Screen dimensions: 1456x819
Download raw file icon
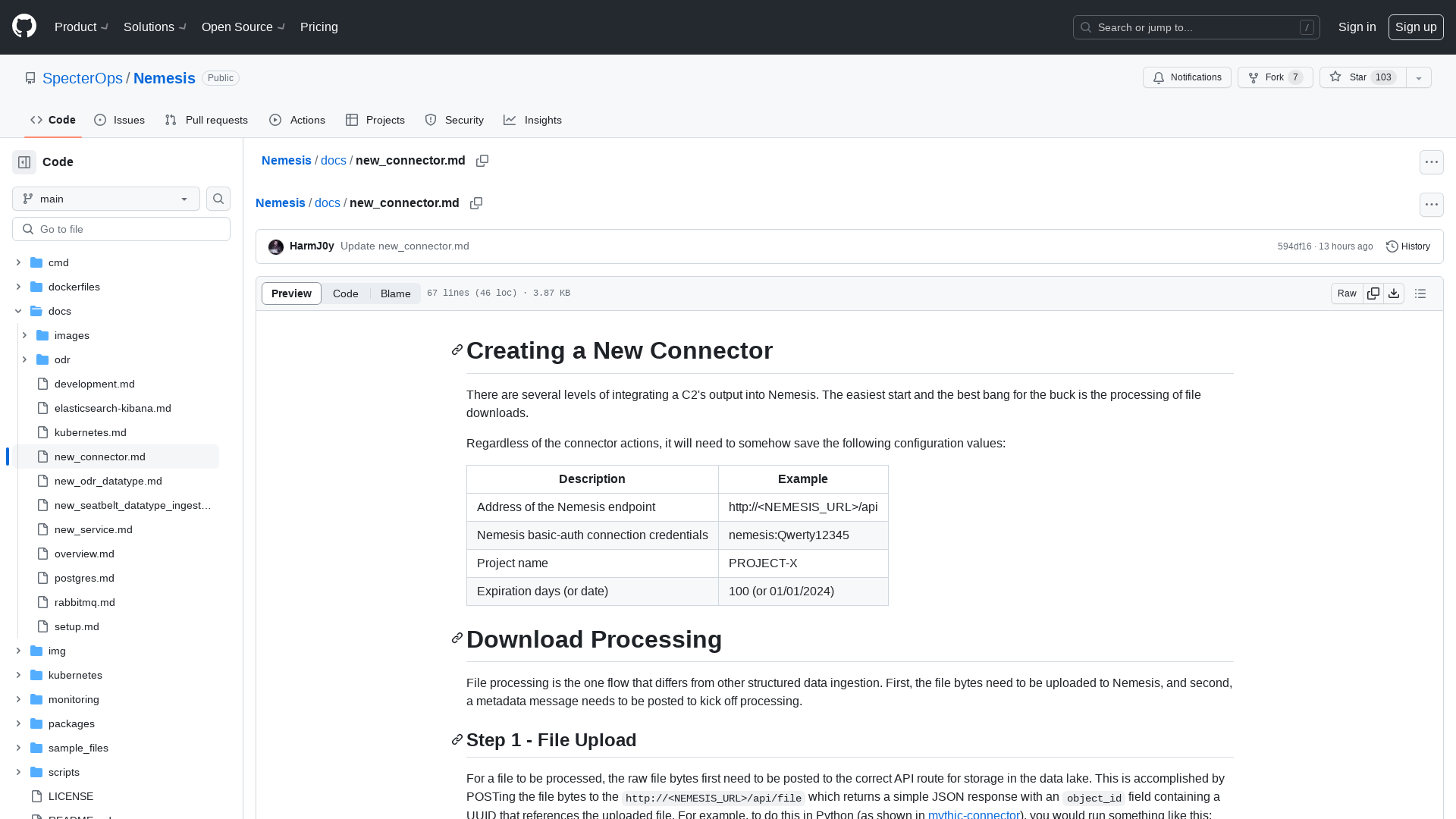pos(1394,293)
